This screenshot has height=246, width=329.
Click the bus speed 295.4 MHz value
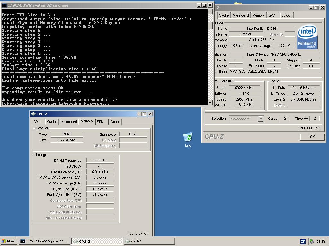tap(244, 99)
